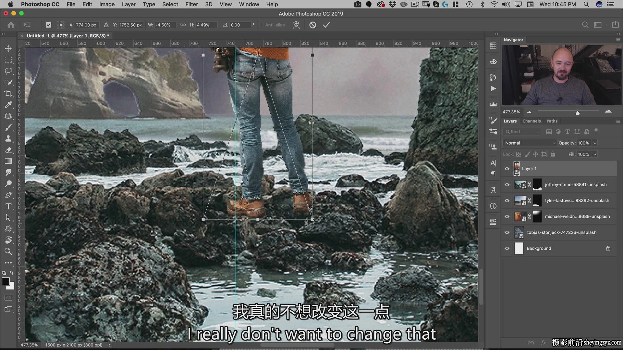Click the foreground color swatch
Image resolution: width=623 pixels, height=350 pixels.
click(x=6, y=281)
